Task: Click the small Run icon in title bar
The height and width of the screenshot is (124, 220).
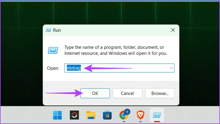Action: (x=48, y=30)
